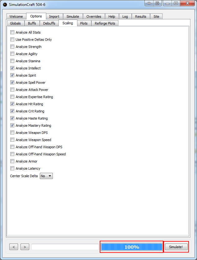Viewport: 197px width, 260px height.
Task: Open the Reforge Plots sub-tab
Action: 105,23
